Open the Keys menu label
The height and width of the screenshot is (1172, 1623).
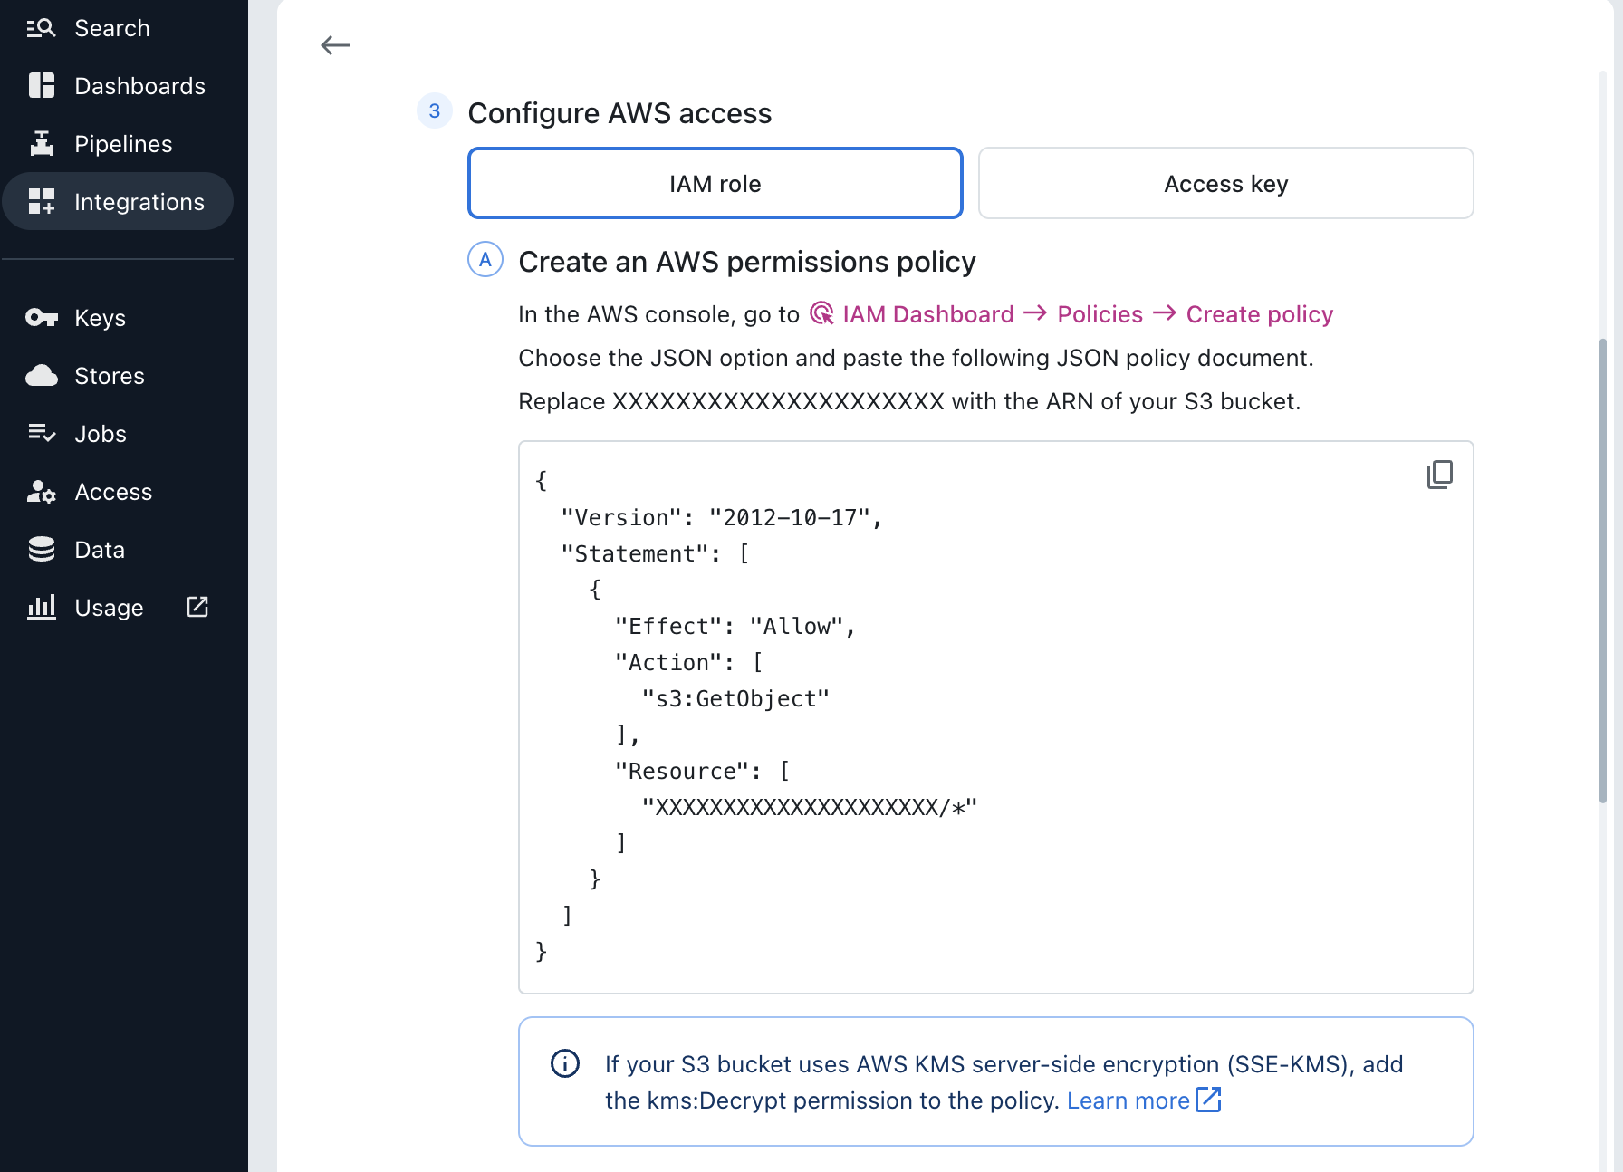(x=100, y=318)
